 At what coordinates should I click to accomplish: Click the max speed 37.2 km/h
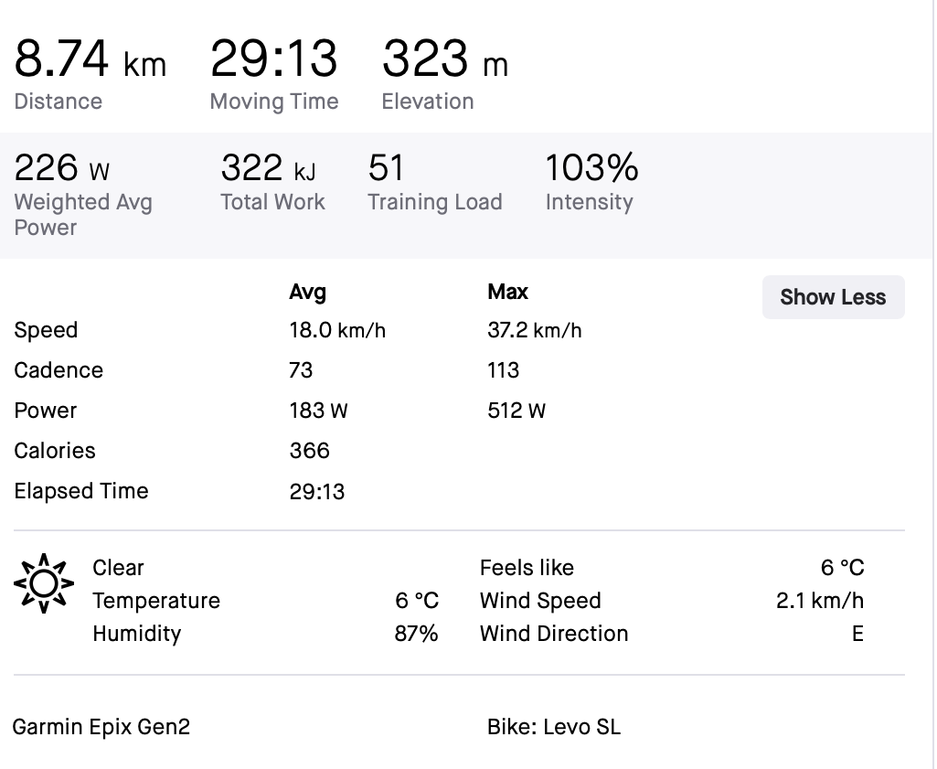click(x=535, y=330)
